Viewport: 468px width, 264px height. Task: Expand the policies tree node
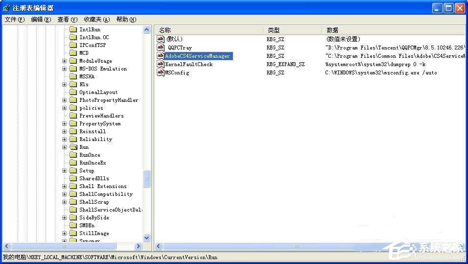[64, 108]
